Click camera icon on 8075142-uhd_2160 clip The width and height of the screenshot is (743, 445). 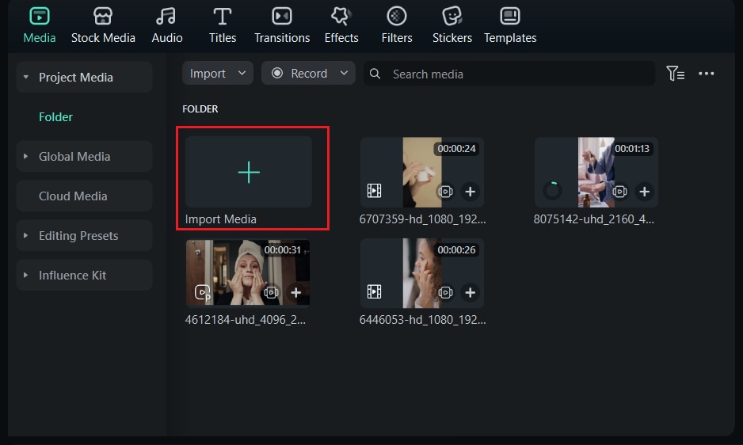pyautogui.click(x=619, y=192)
